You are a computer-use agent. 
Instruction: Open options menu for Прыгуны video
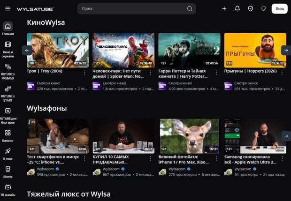(x=282, y=73)
